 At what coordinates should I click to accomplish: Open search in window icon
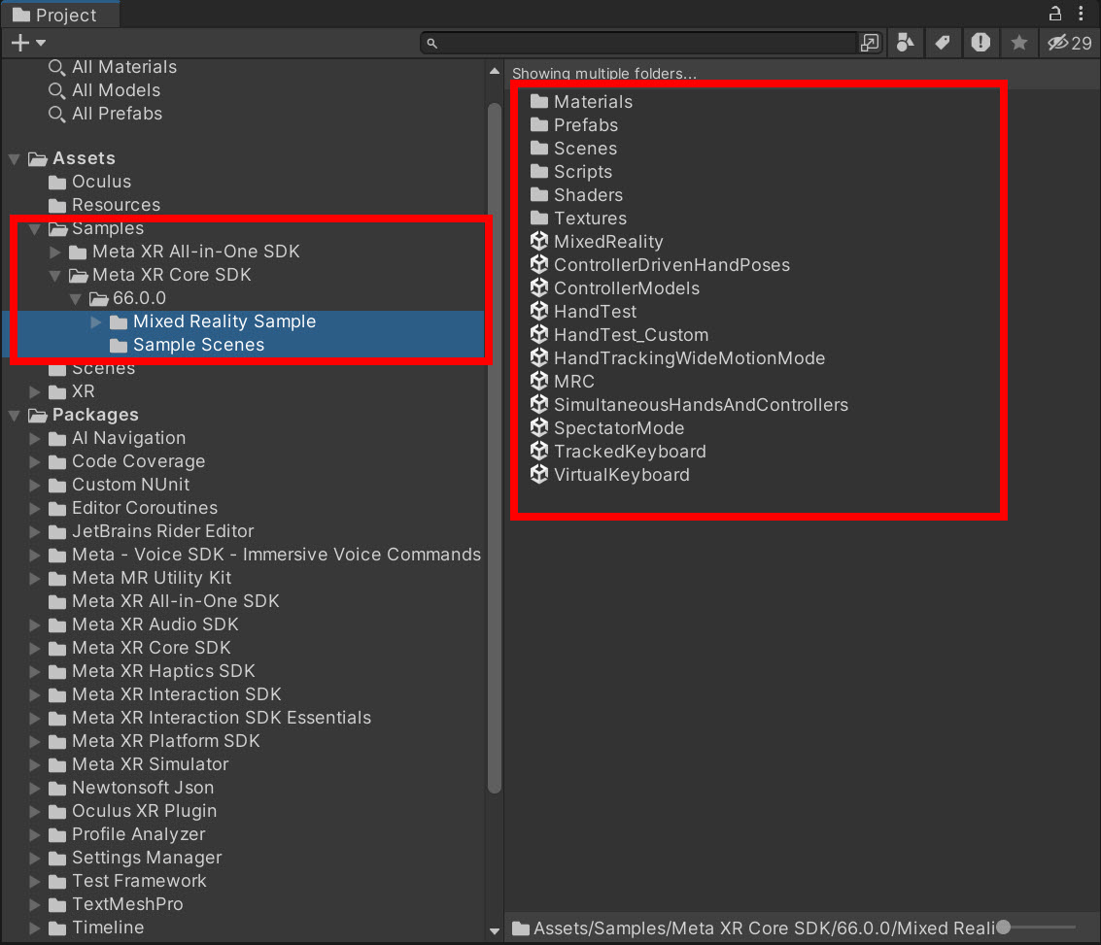(x=870, y=43)
